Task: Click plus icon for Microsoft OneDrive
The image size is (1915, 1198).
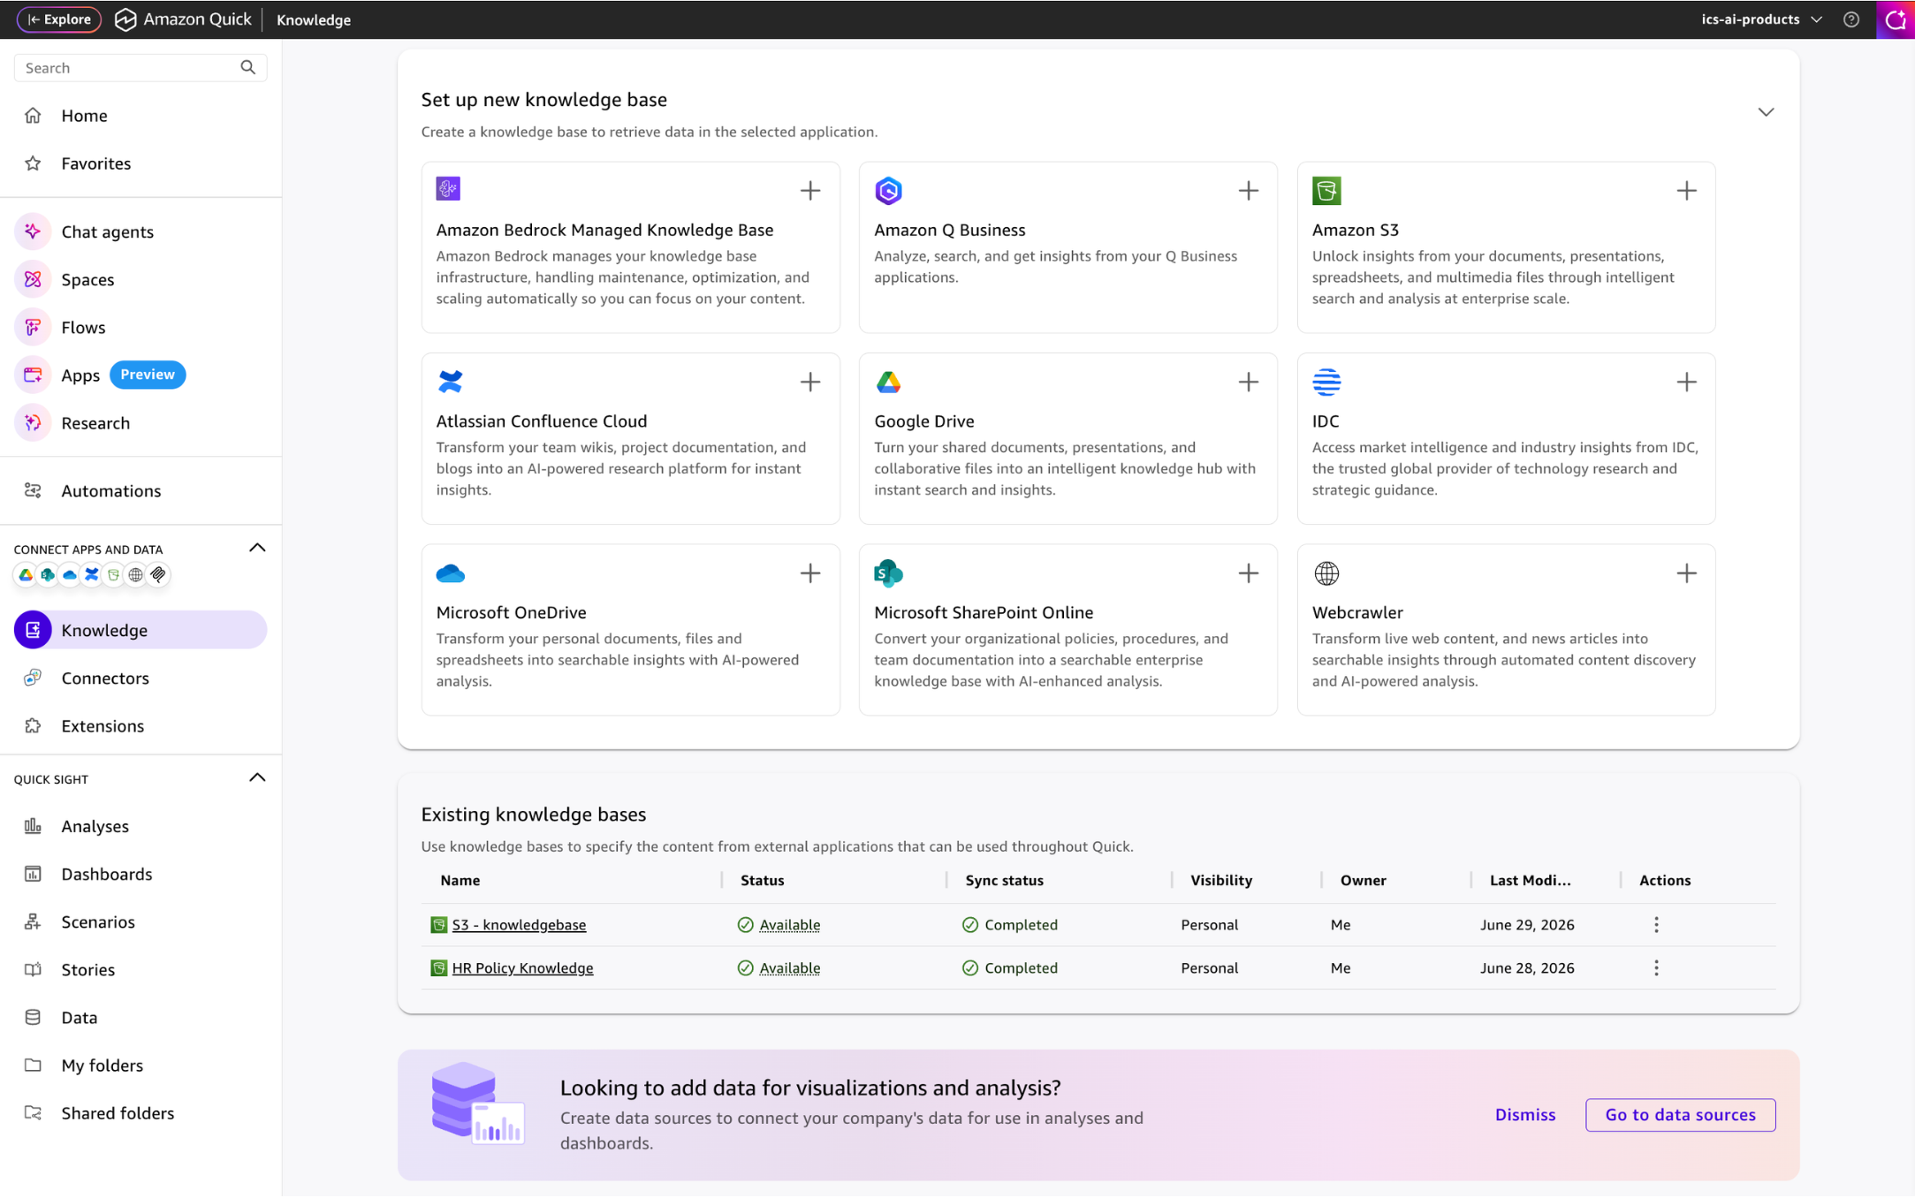Action: (x=809, y=573)
